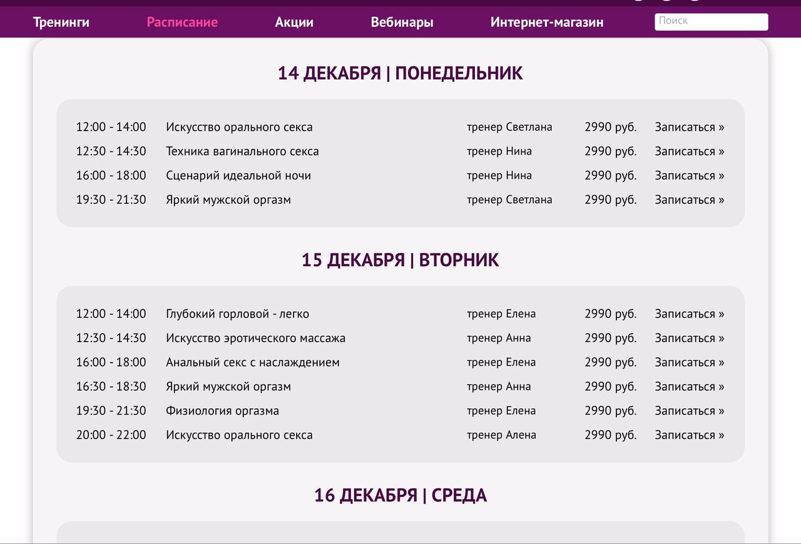Click the Сценарий идеальной ночи title
The width and height of the screenshot is (801, 544).
pyautogui.click(x=238, y=176)
